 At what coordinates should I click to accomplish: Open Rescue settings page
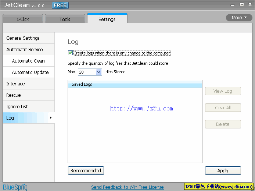pyautogui.click(x=29, y=95)
